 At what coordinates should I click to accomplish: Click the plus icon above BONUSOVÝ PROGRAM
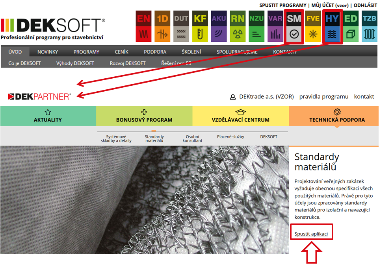click(x=144, y=112)
